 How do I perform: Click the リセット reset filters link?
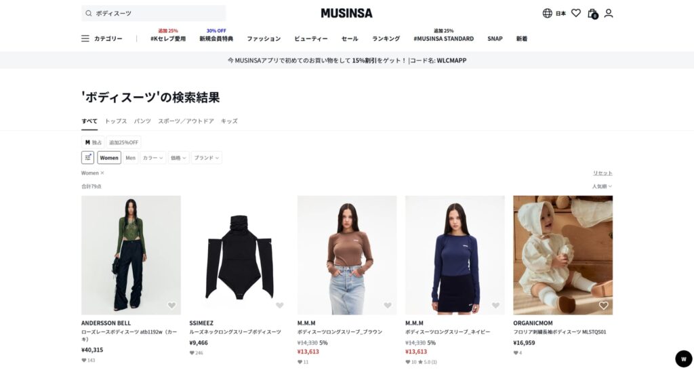(603, 173)
